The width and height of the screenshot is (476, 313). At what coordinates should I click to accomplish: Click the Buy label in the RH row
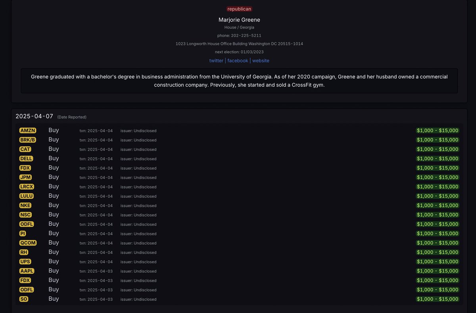(x=54, y=252)
